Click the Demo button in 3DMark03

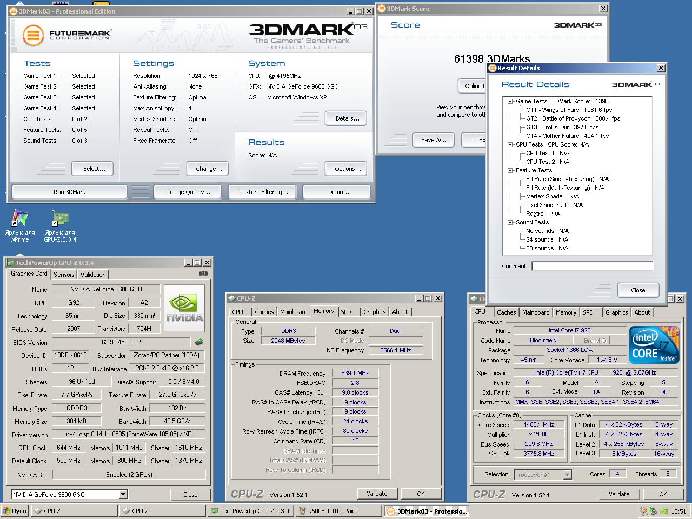pyautogui.click(x=338, y=192)
